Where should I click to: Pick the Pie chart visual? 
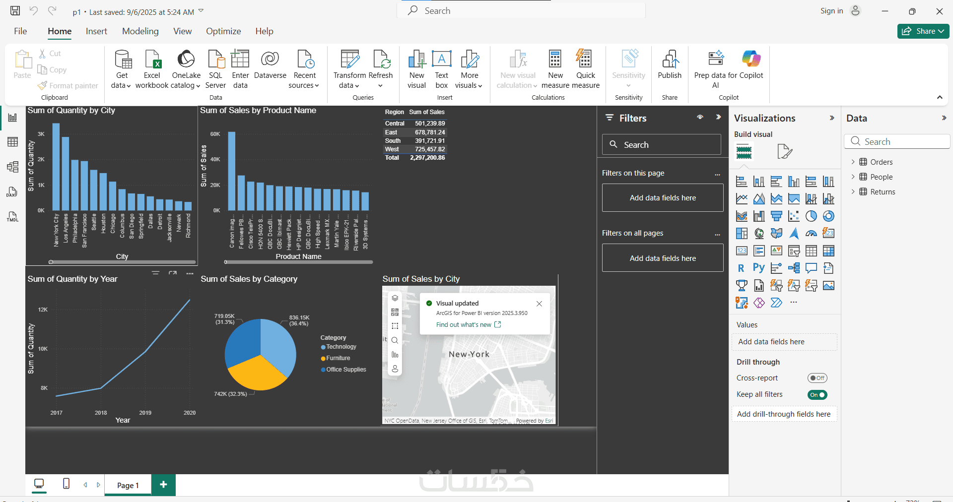point(811,216)
